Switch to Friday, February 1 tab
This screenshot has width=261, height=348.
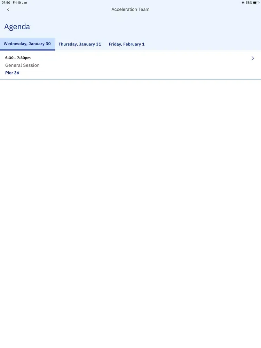tap(127, 44)
